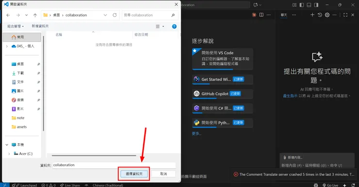Click the 產生指示 link in chat
This screenshot has height=187, width=359.
[x=290, y=96]
